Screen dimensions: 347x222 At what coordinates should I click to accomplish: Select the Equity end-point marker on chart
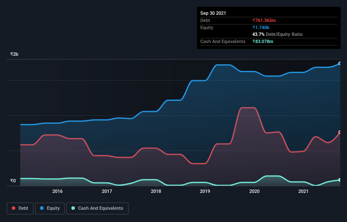(340, 63)
